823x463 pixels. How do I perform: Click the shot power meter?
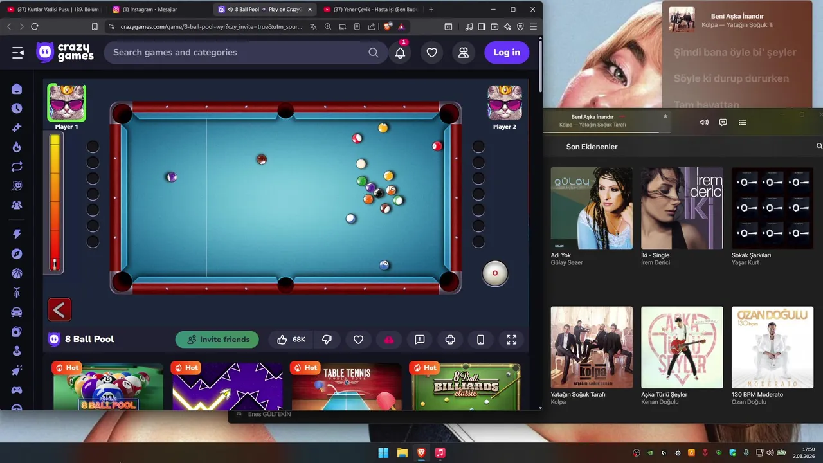pyautogui.click(x=55, y=202)
